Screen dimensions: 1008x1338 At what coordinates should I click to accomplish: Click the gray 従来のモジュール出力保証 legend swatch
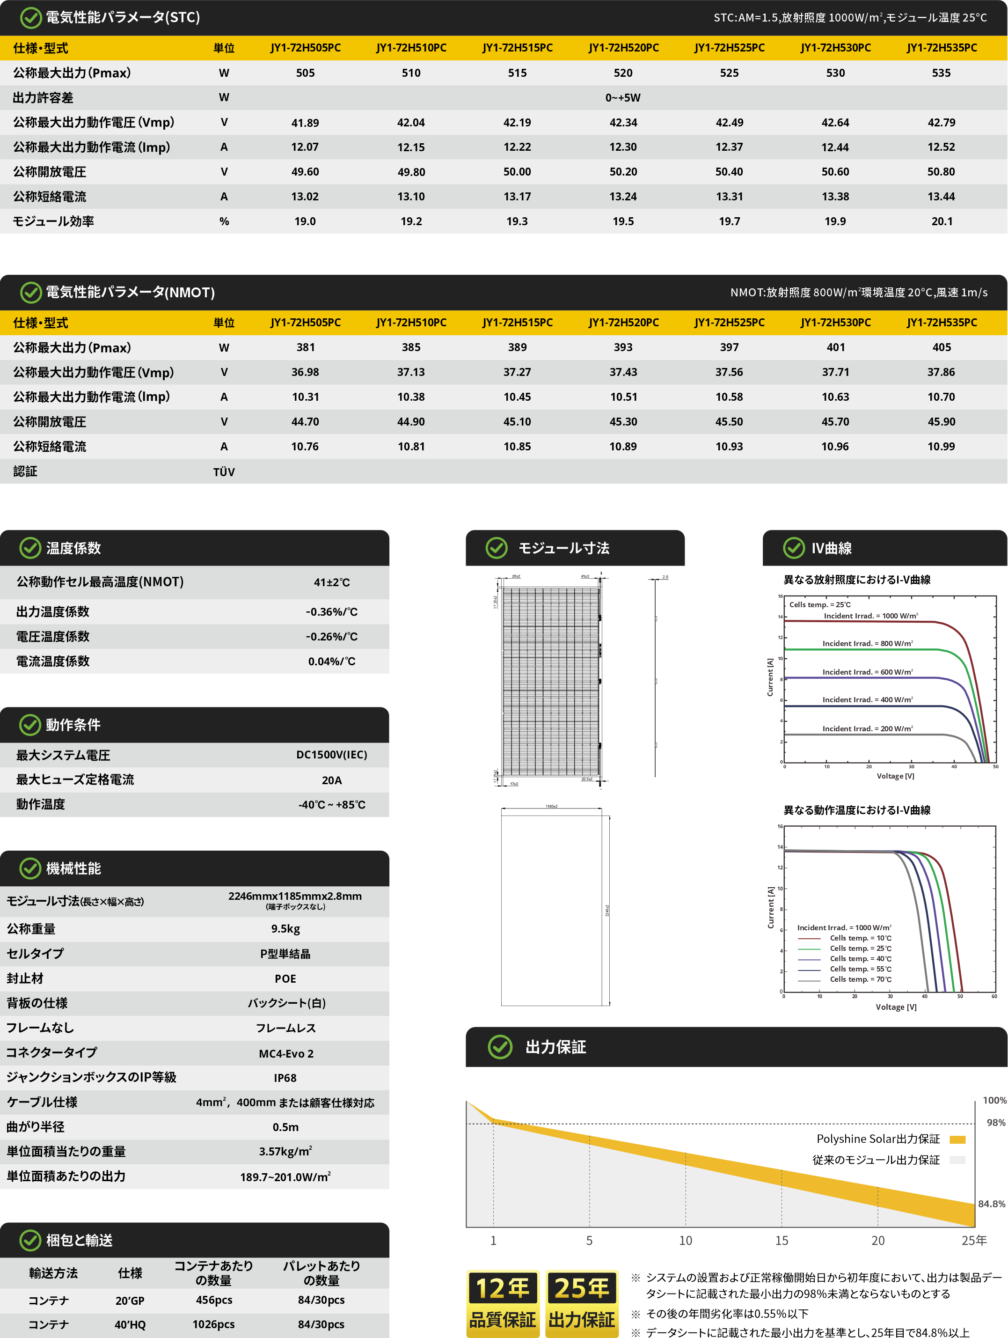click(x=957, y=1160)
